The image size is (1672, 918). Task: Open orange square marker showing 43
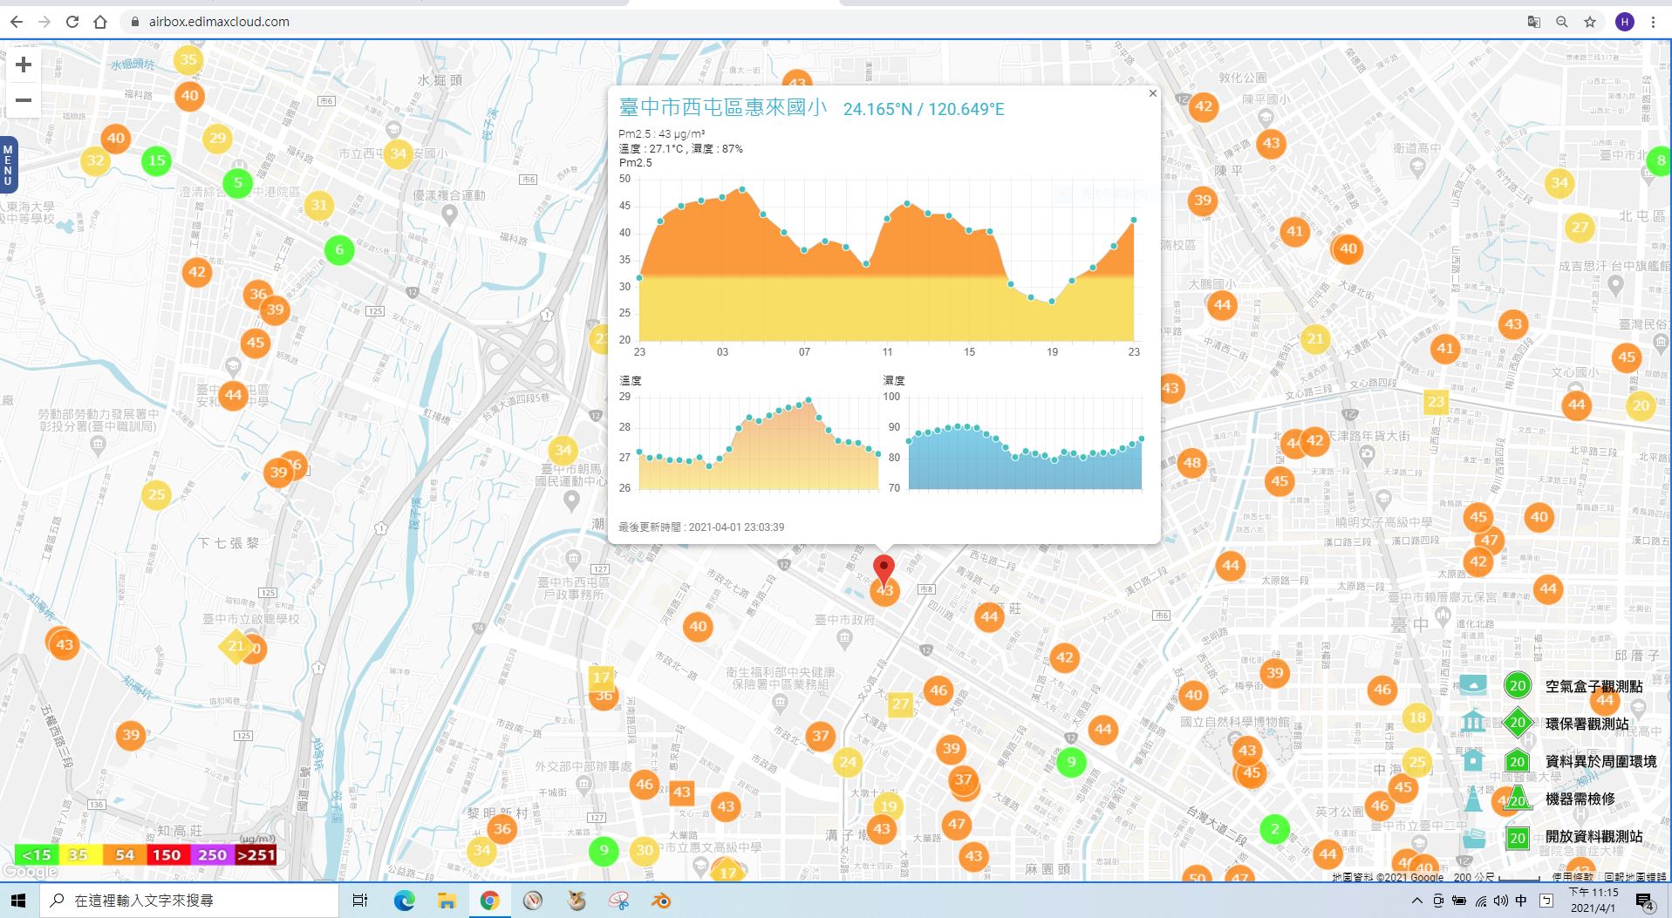681,792
